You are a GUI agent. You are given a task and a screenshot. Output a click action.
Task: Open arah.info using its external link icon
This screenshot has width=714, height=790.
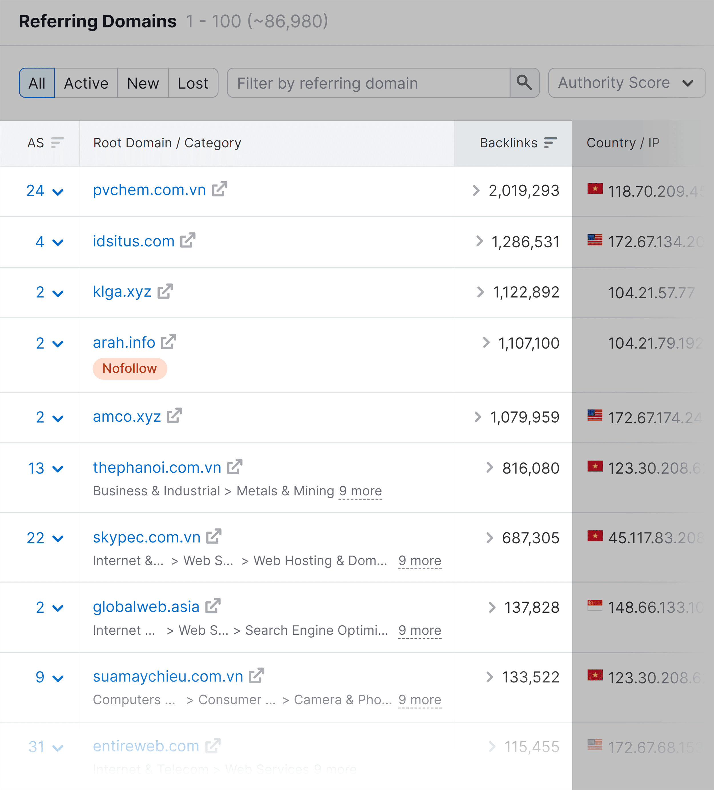pos(169,342)
